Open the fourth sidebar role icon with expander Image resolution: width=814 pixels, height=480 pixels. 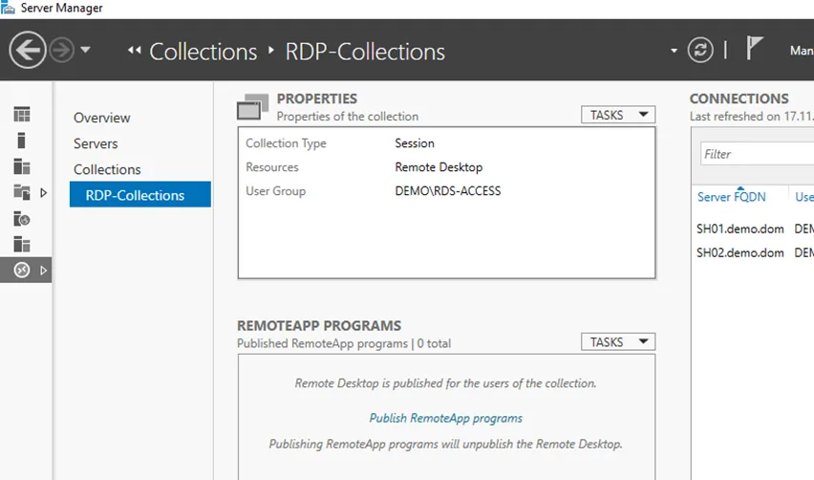pyautogui.click(x=22, y=192)
